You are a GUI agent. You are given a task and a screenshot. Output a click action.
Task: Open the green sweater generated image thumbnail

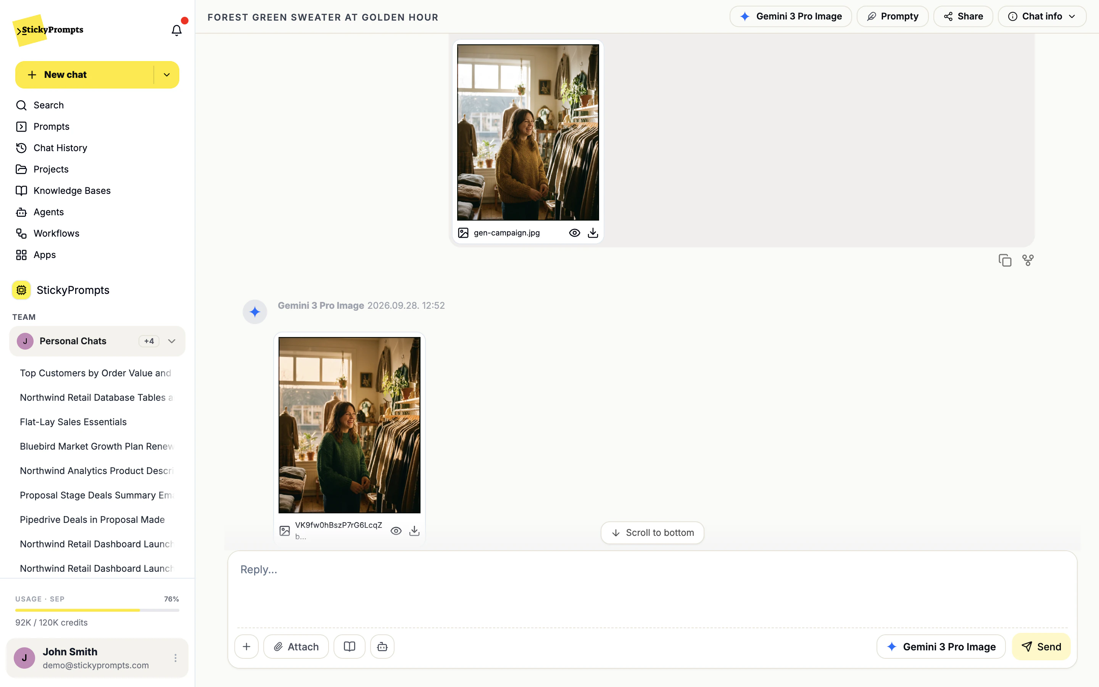coord(349,425)
